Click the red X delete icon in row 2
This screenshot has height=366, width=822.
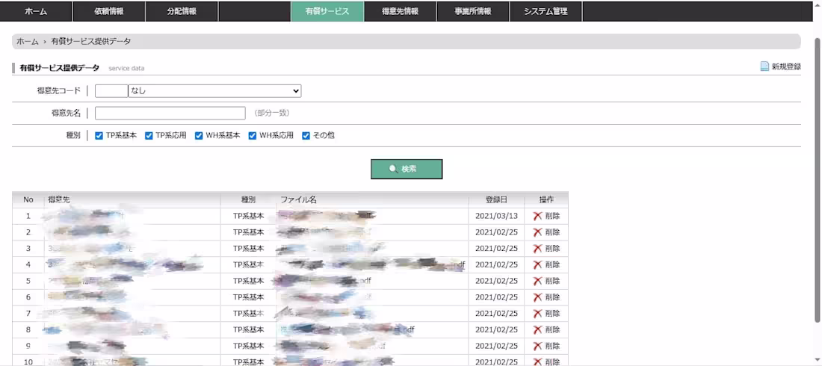pyautogui.click(x=537, y=232)
